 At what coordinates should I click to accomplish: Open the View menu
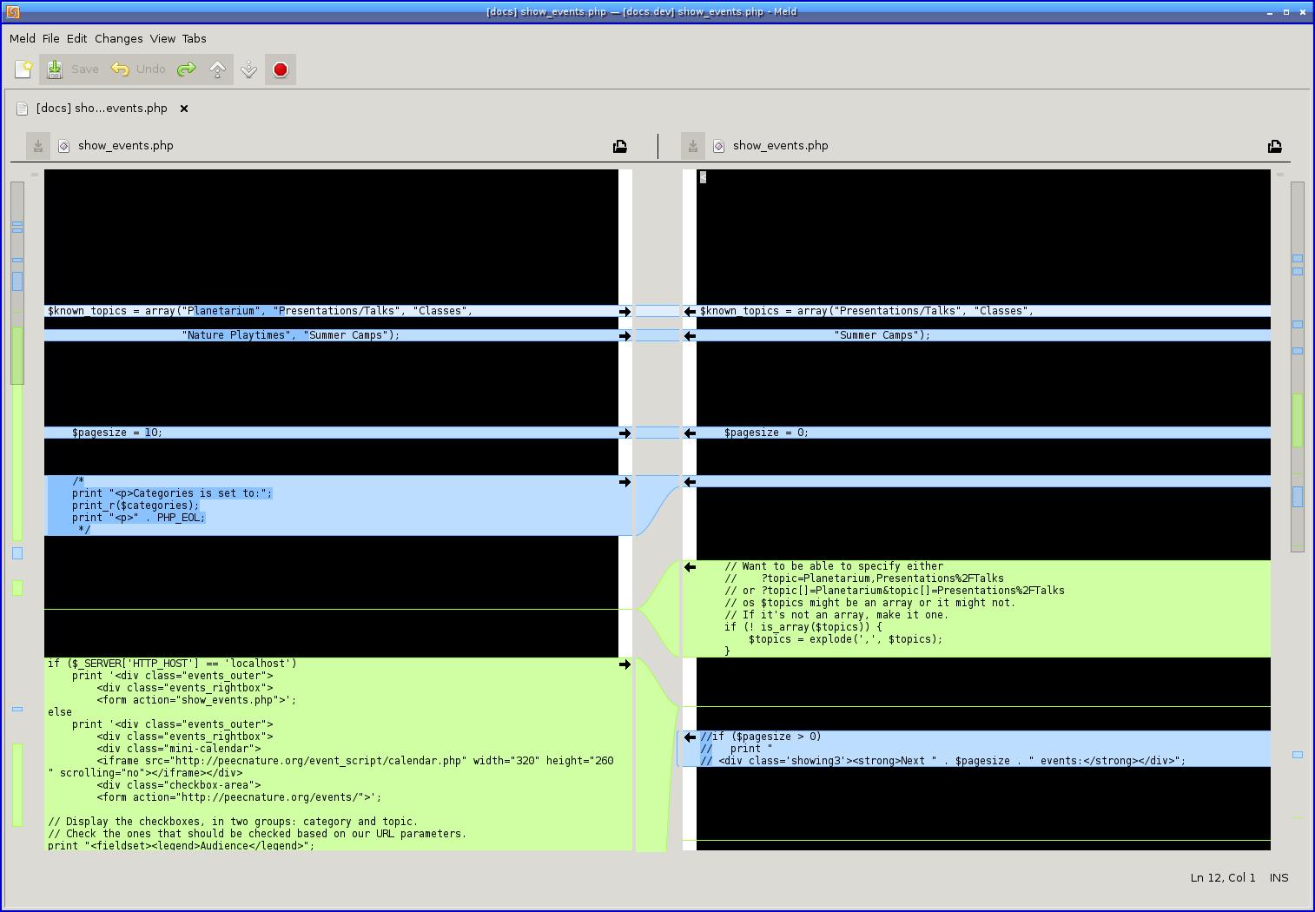pyautogui.click(x=162, y=38)
